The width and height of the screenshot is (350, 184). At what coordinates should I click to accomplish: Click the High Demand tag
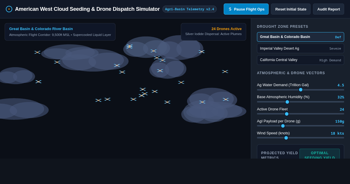(x=330, y=60)
